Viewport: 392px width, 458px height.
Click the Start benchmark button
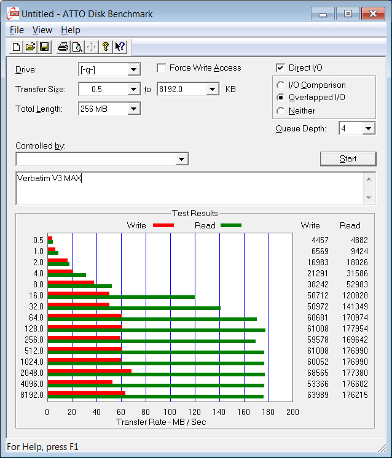[348, 159]
